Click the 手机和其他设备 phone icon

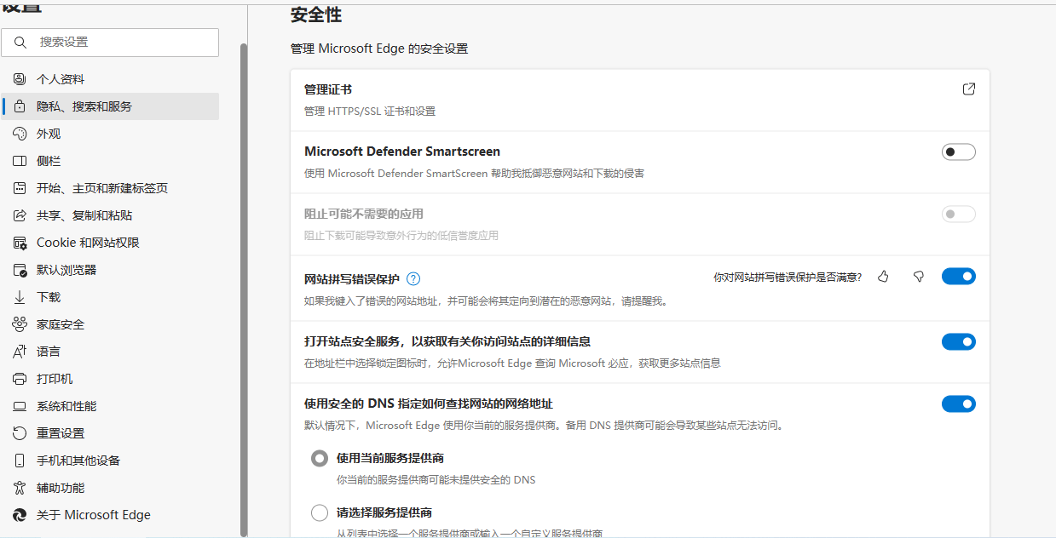[x=20, y=461]
